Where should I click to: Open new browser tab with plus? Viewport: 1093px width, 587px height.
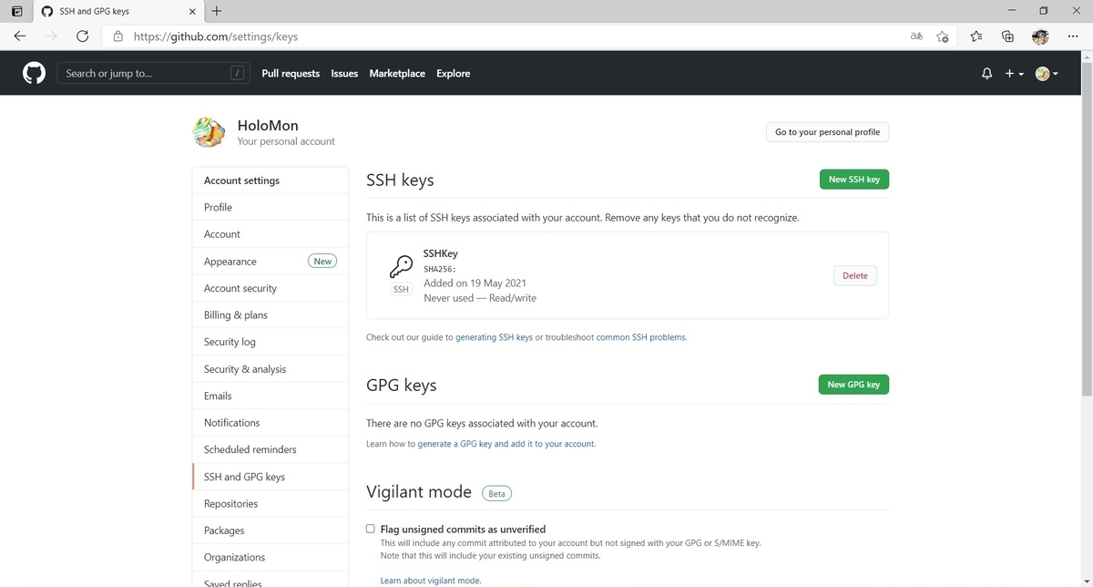[x=216, y=11]
